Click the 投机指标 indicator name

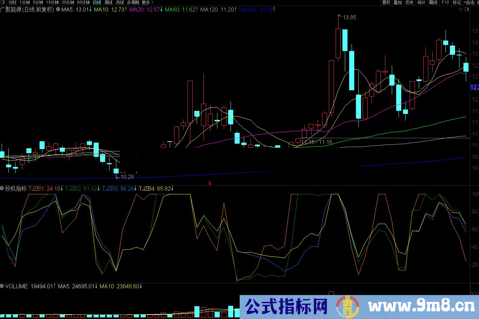16,189
